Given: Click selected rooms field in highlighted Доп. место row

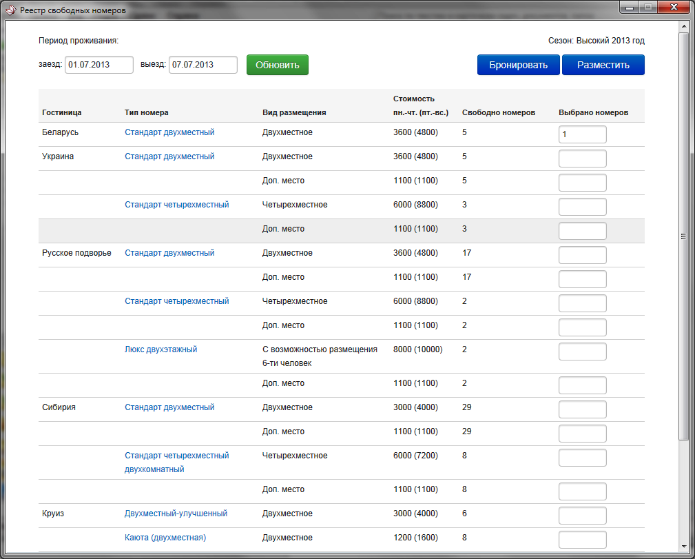Looking at the screenshot, I should coord(583,231).
